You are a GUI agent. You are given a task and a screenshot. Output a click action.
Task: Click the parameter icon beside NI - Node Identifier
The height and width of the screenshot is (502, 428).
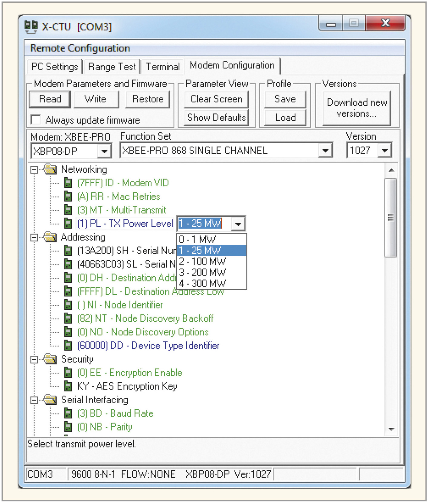coord(68,305)
